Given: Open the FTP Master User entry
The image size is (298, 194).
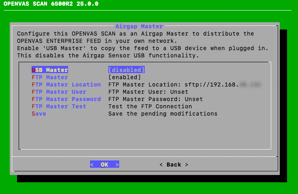Looking at the screenshot, I should point(59,92).
